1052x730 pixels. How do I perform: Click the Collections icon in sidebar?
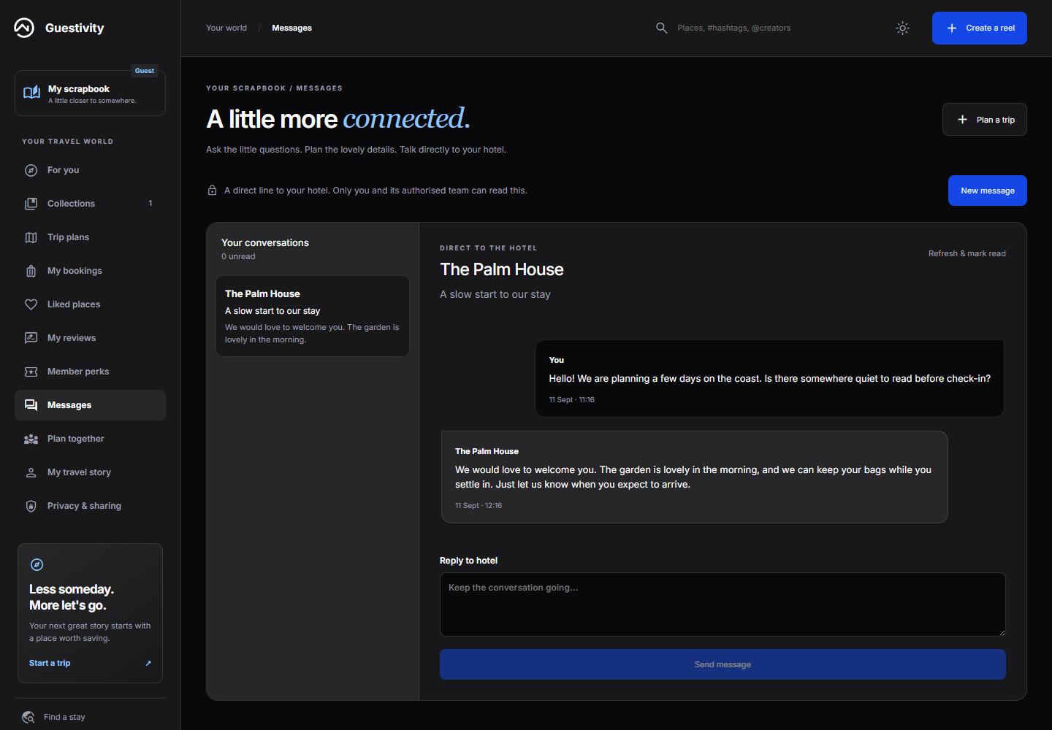click(31, 204)
